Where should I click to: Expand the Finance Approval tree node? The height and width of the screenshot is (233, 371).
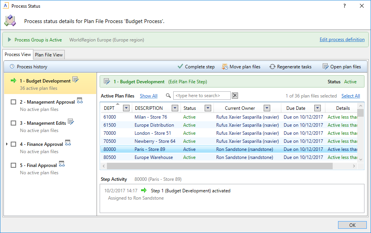pyautogui.click(x=7, y=144)
